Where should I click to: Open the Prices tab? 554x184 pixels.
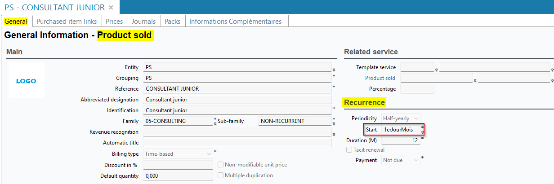pos(114,22)
